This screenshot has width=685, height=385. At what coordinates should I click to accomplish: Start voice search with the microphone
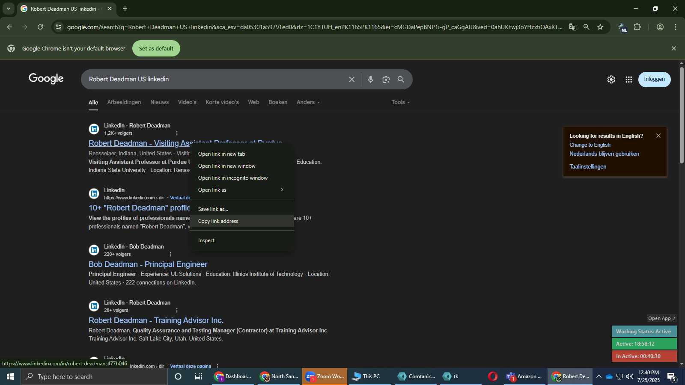coord(371,79)
